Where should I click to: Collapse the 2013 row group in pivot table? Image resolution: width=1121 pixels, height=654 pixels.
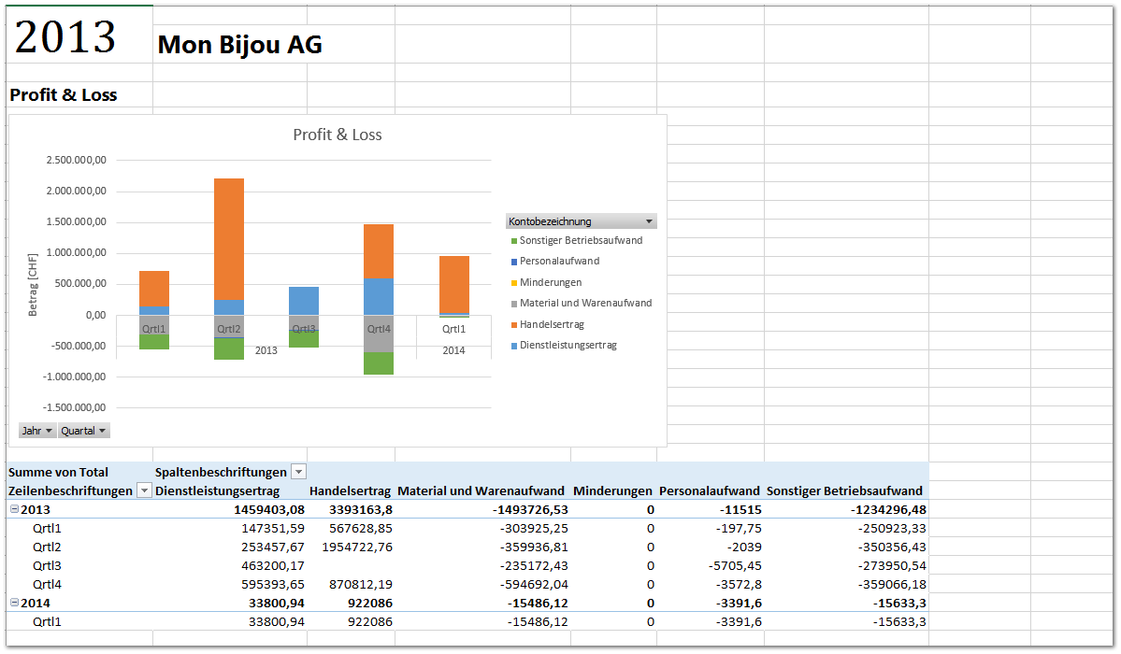[14, 510]
